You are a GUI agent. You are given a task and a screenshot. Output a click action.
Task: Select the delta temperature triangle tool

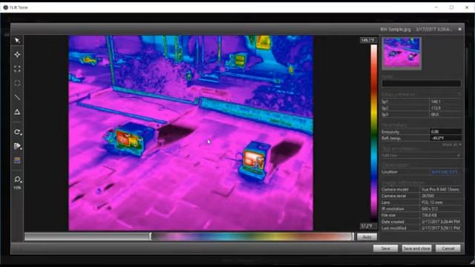[x=17, y=112]
